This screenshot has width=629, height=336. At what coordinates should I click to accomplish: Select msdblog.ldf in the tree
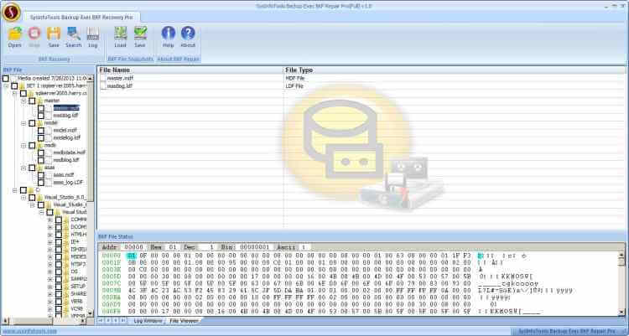66,160
